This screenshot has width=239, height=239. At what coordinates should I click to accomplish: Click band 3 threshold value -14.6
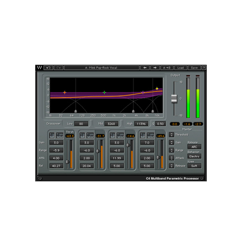coord(130,136)
